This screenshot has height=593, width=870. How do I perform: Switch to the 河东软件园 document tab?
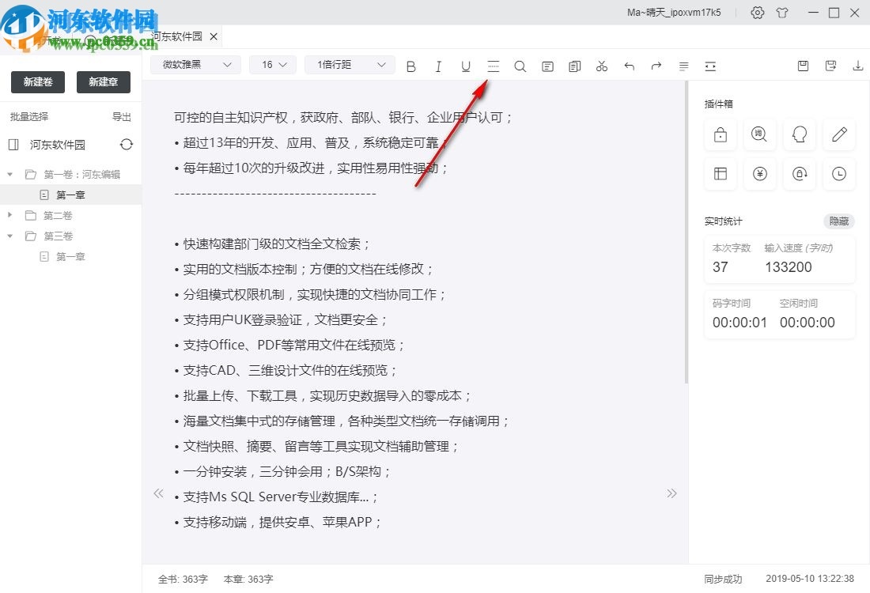coord(176,36)
